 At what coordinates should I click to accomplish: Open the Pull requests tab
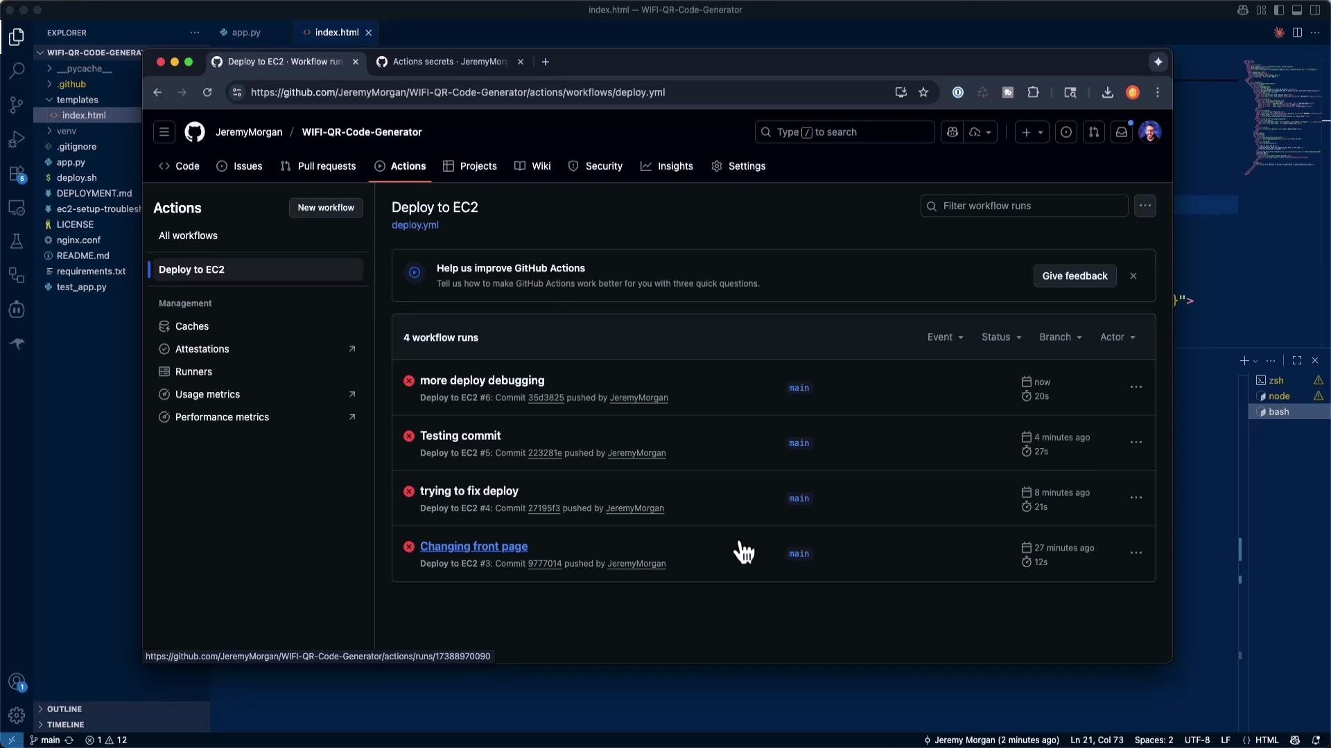click(318, 166)
